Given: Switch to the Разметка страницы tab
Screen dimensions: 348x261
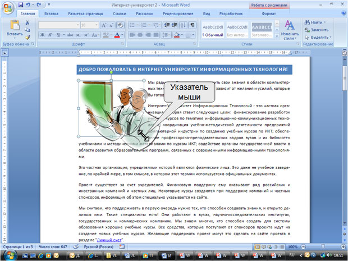Looking at the screenshot, I should tap(85, 13).
